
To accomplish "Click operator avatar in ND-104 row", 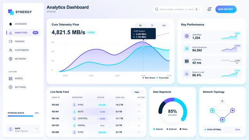I will [x=74, y=119].
